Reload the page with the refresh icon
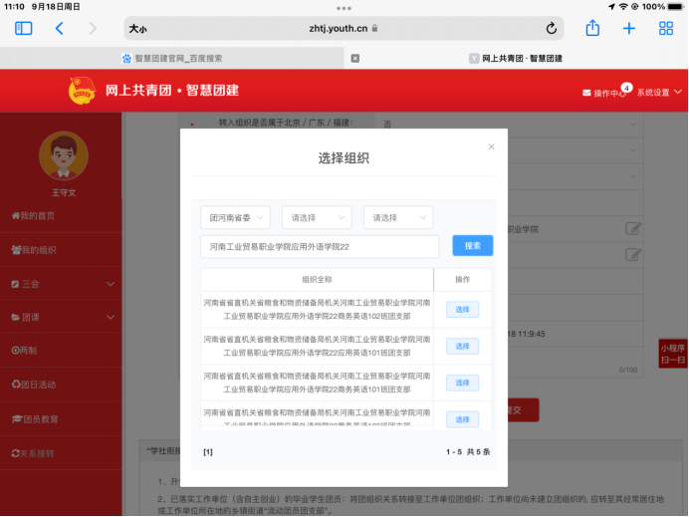Image resolution: width=689 pixels, height=517 pixels. click(551, 29)
